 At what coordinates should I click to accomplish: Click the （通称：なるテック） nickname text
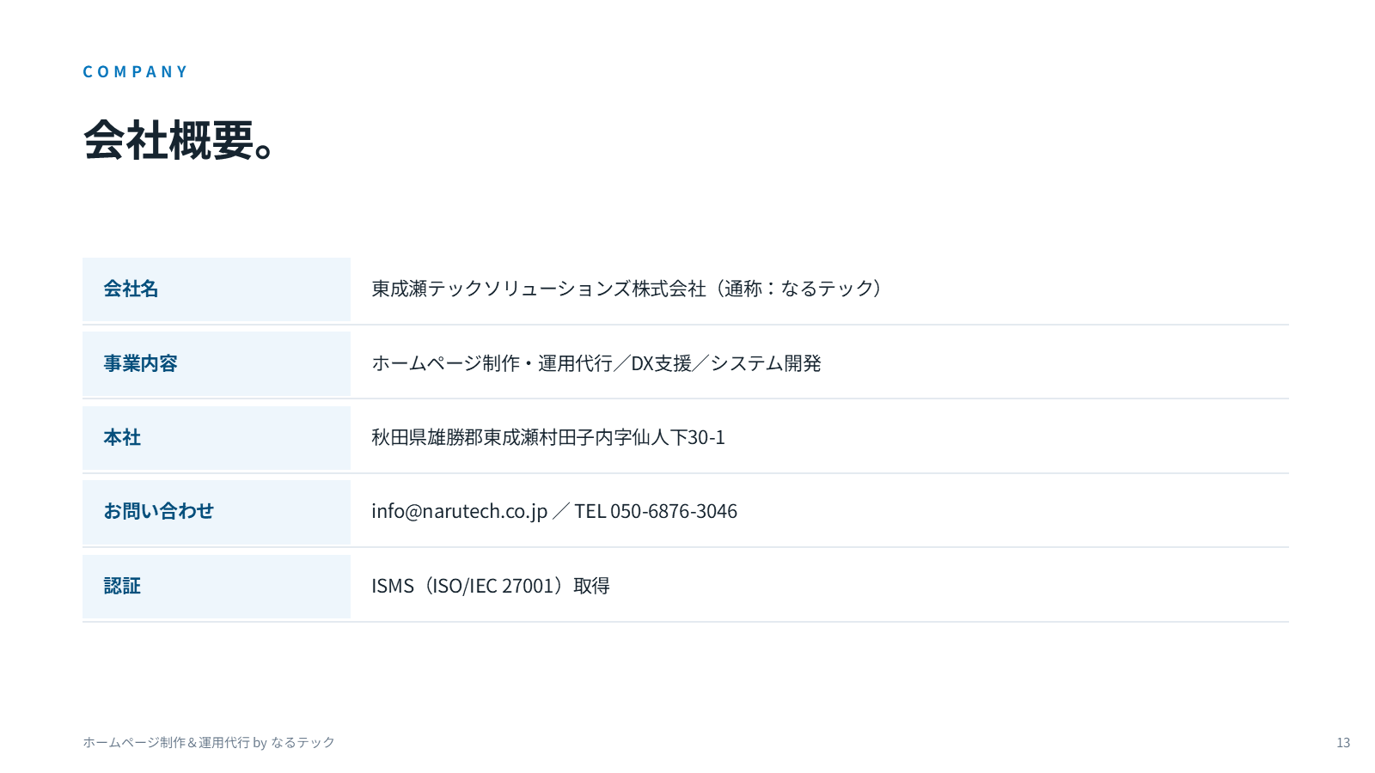coord(798,289)
